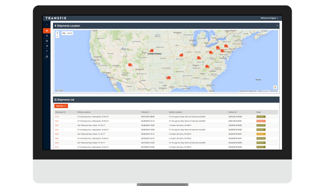Zoom in the map with plus button

point(57,33)
